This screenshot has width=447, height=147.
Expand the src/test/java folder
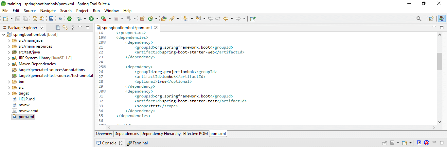pyautogui.click(x=9, y=52)
